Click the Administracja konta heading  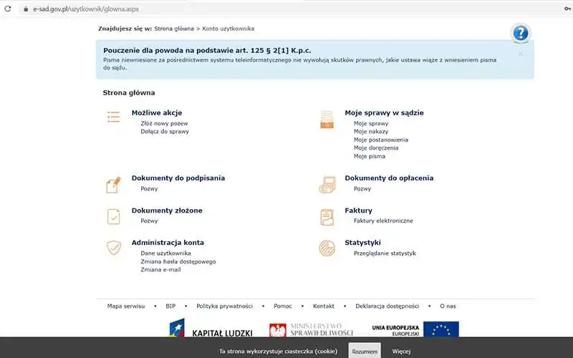click(168, 243)
